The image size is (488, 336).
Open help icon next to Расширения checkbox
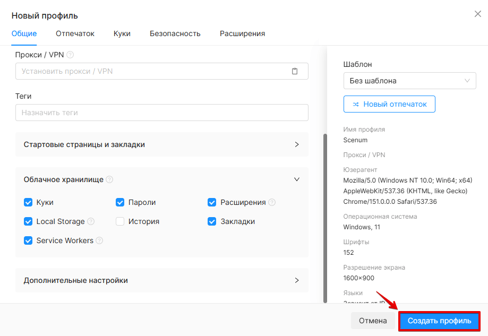pyautogui.click(x=272, y=202)
